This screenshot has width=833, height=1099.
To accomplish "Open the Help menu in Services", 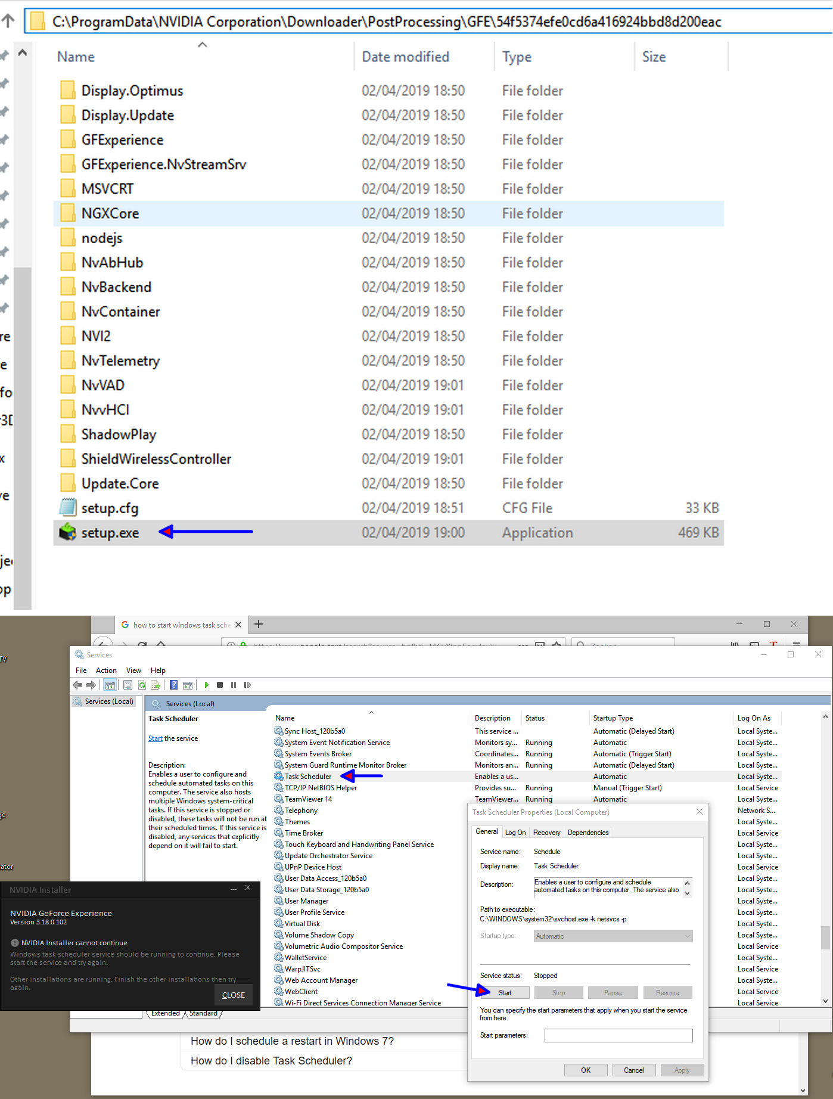I will pyautogui.click(x=158, y=670).
